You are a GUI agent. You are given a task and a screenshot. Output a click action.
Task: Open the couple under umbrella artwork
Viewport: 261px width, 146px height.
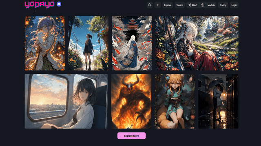218,101
